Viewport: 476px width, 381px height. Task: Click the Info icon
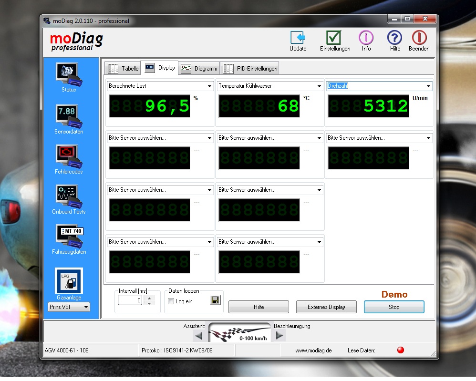(366, 38)
